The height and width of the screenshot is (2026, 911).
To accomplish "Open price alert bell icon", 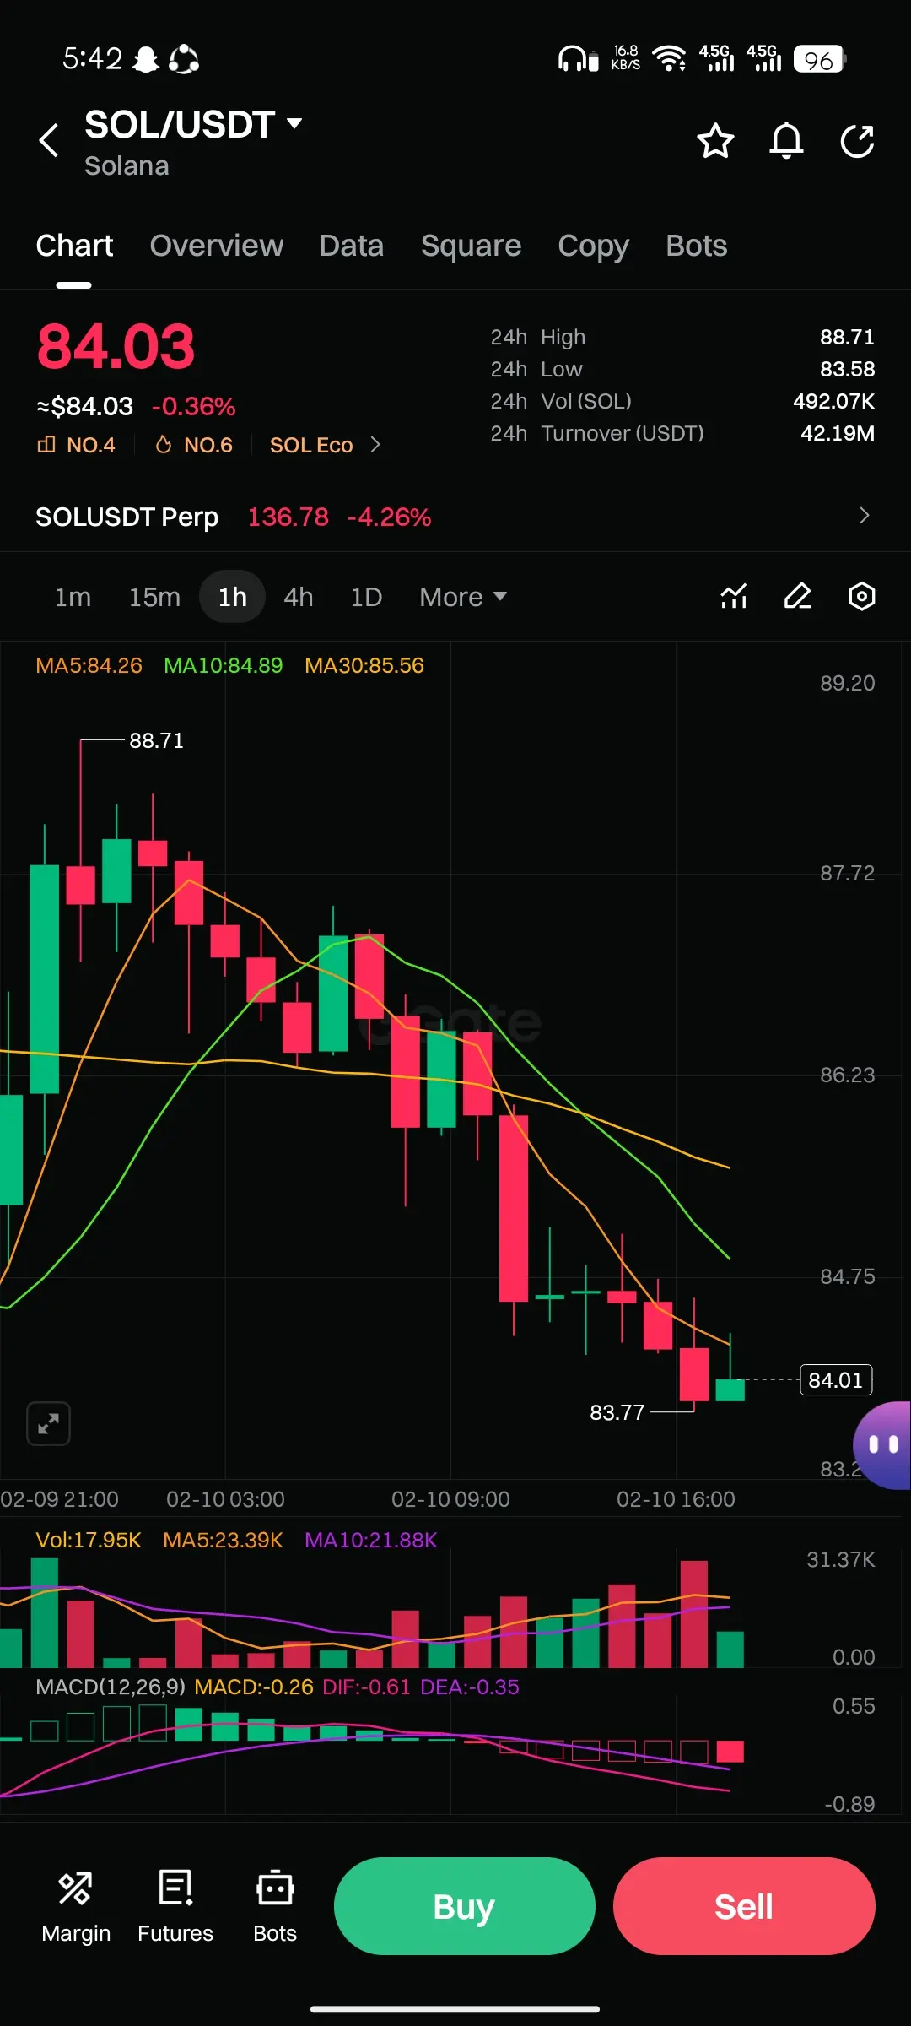I will point(786,141).
